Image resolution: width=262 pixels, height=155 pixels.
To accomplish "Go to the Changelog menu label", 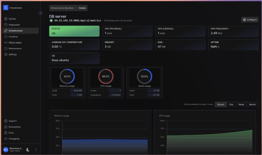I will click(14, 139).
